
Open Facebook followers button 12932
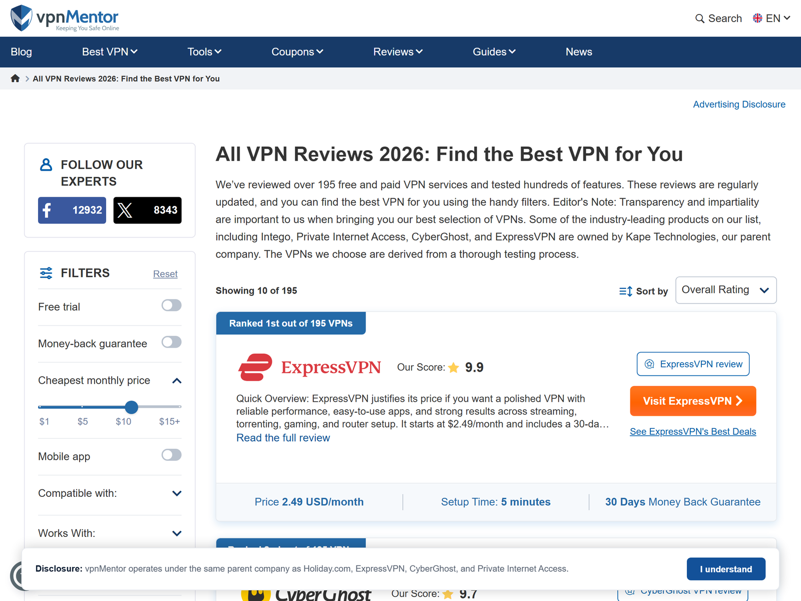tap(72, 210)
